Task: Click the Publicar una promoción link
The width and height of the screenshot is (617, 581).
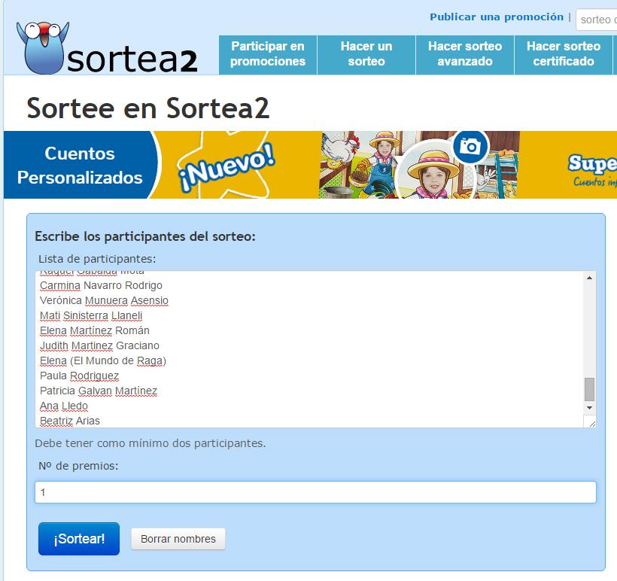Action: 496,17
